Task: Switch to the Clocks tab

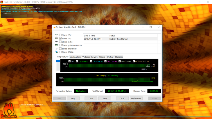Action: click(102, 57)
